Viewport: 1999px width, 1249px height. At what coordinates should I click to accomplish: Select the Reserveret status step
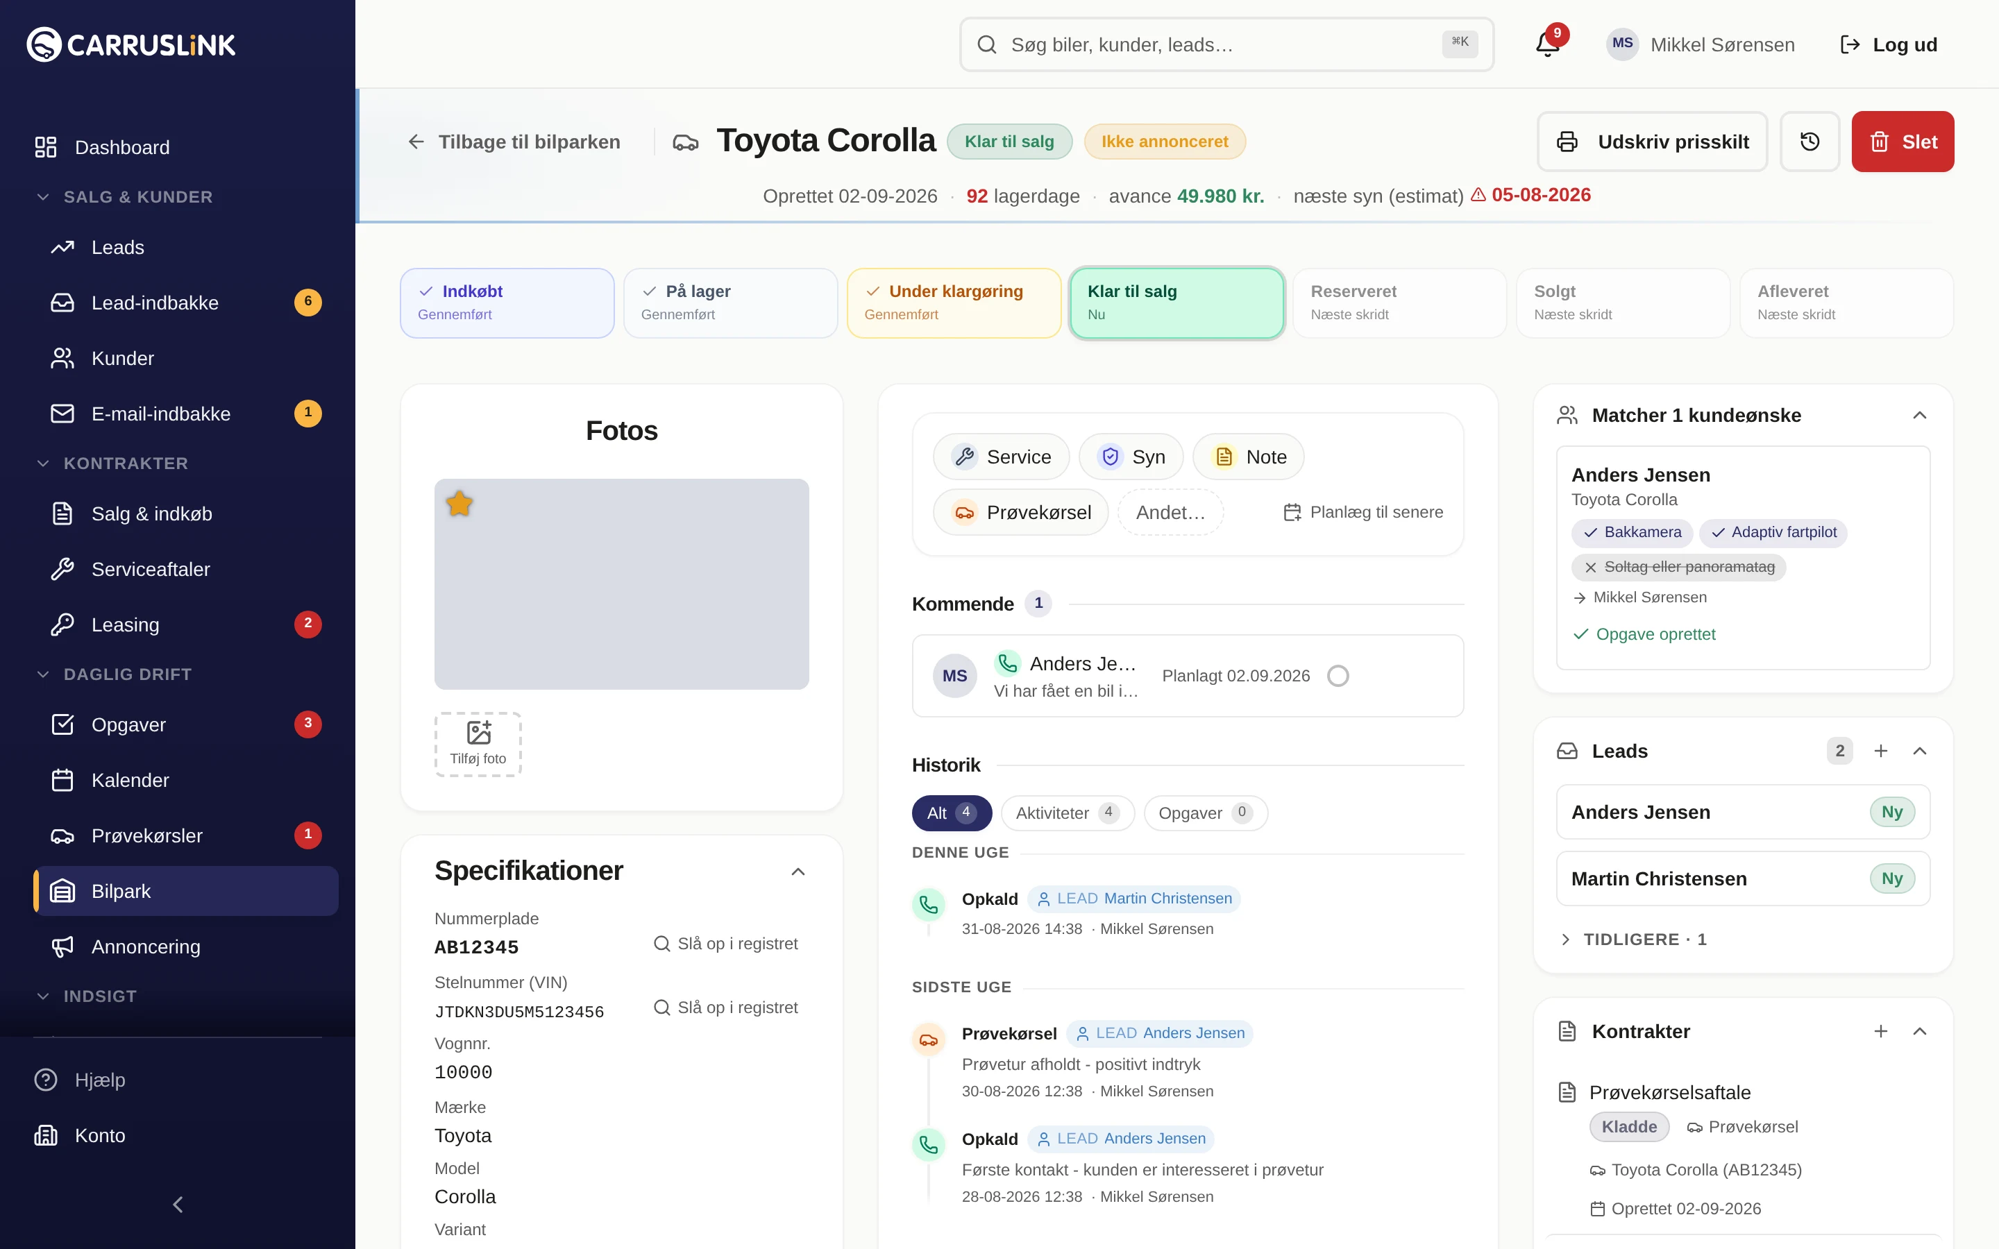tap(1399, 303)
